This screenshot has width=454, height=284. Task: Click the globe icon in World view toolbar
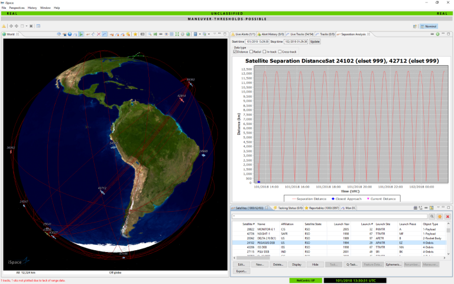pos(70,34)
